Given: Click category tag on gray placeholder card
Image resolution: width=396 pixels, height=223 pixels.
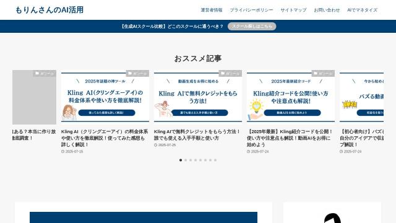Looking at the screenshot, I should click(45, 73).
